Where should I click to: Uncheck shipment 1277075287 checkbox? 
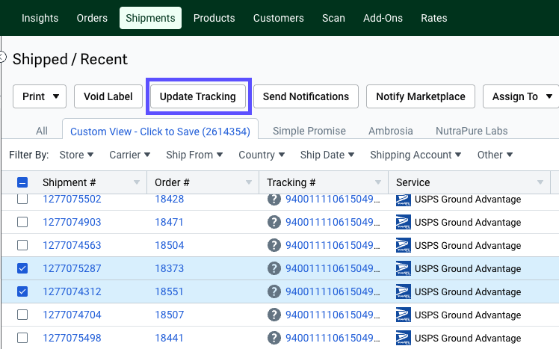coord(22,268)
